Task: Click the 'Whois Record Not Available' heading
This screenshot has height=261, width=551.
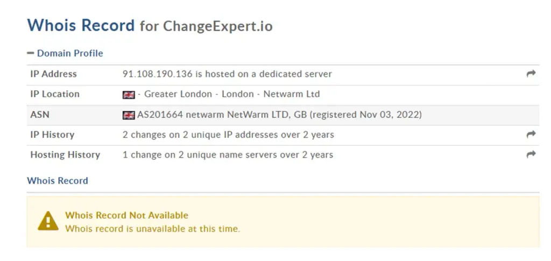Action: 127,215
